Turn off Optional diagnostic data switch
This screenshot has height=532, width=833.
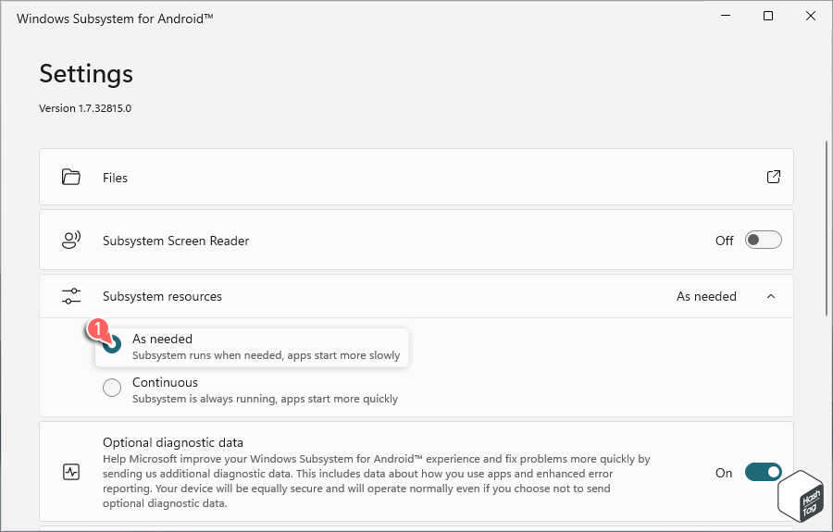point(763,472)
